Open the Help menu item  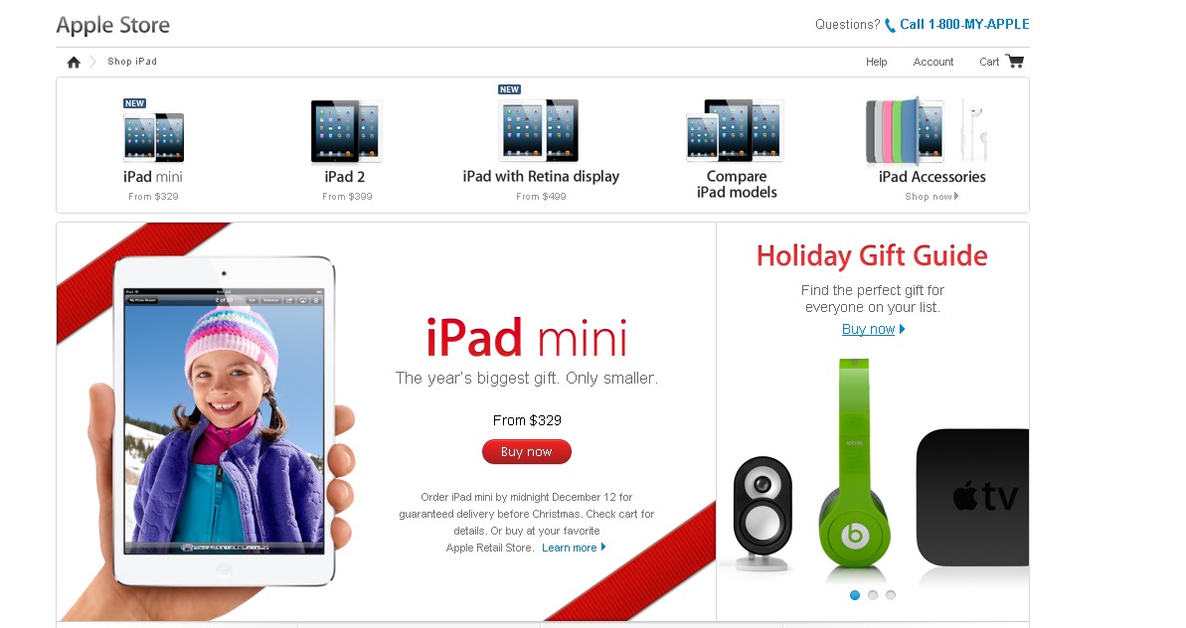(877, 62)
